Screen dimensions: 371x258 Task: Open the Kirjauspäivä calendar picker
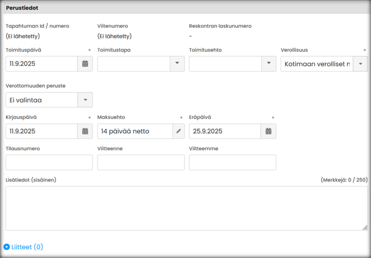[85, 131]
